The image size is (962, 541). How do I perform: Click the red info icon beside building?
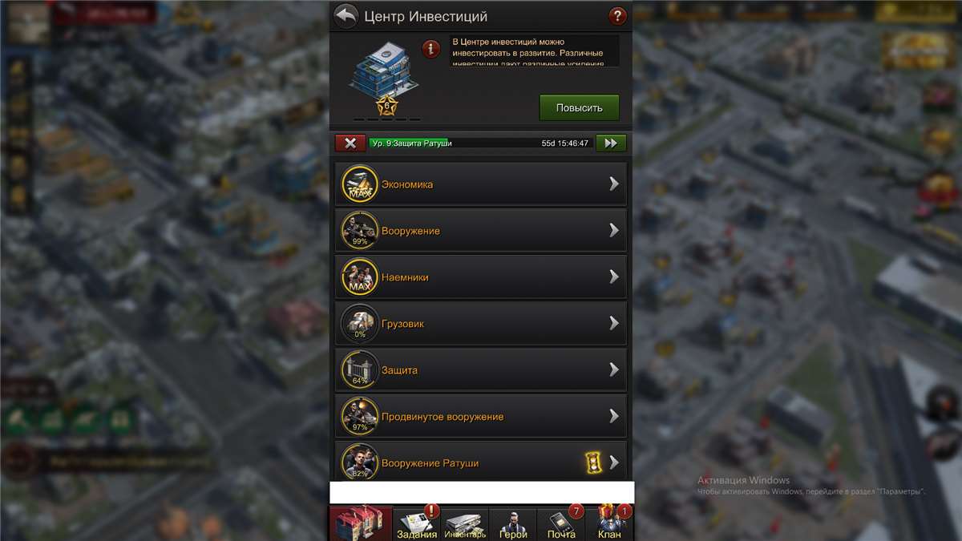tap(431, 49)
